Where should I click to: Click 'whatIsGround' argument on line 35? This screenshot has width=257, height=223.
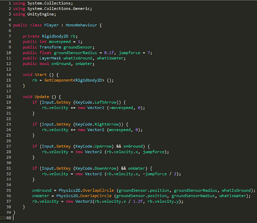coord(237,190)
